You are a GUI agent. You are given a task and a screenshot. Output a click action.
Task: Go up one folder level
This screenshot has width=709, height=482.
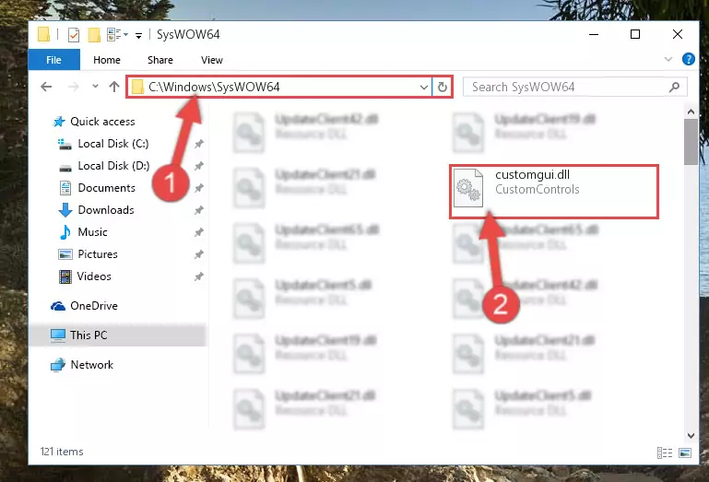(114, 87)
